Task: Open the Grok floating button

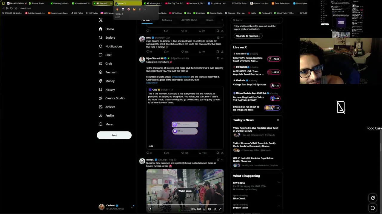Action: pyautogui.click(x=373, y=198)
